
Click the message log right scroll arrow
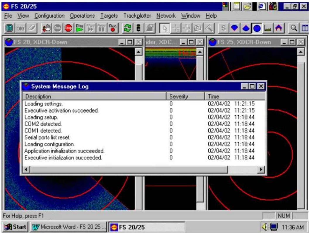pos(261,169)
